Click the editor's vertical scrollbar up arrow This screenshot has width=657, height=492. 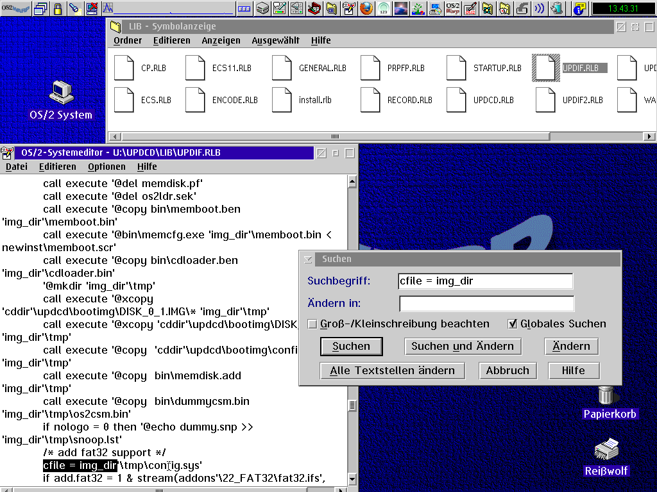352,181
